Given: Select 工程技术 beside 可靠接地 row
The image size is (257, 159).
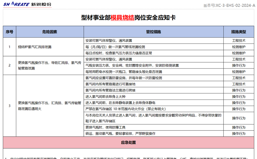Looking at the screenshot, I should point(239,84).
